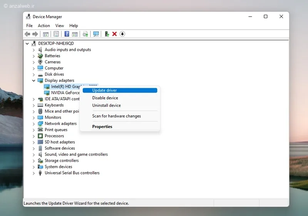
Task: Click the Forward arrow toolbar icon
Action: [x=35, y=34]
